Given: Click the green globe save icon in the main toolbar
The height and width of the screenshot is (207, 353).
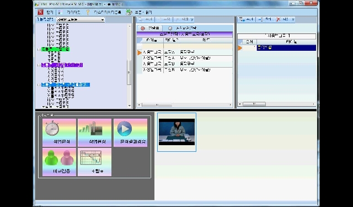Looking at the screenshot, I should click(129, 12).
